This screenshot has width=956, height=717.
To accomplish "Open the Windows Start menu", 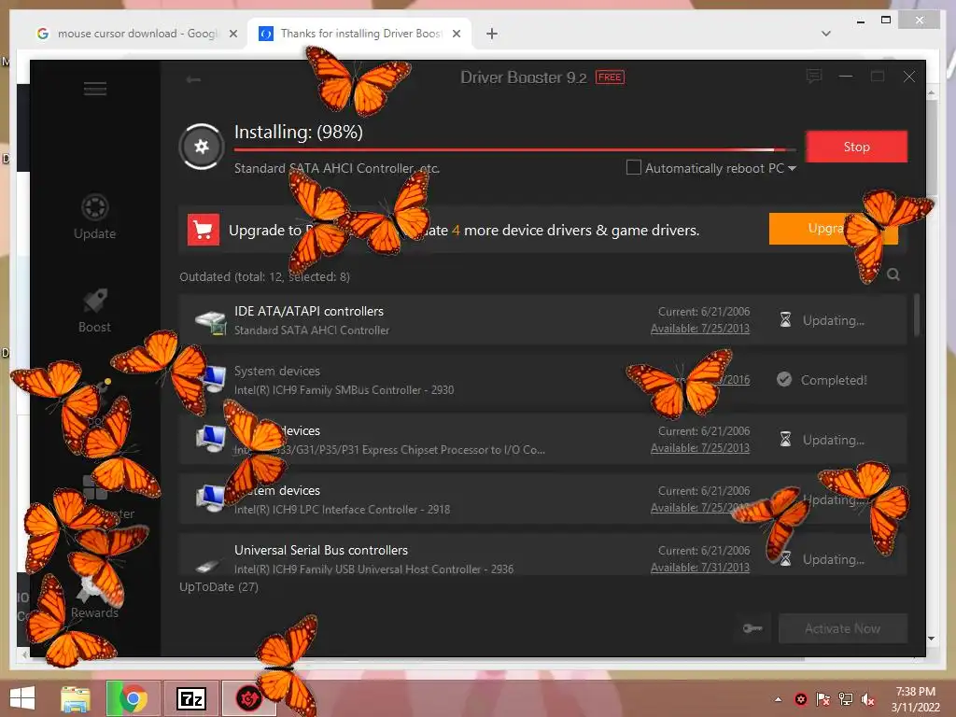I will 22,698.
